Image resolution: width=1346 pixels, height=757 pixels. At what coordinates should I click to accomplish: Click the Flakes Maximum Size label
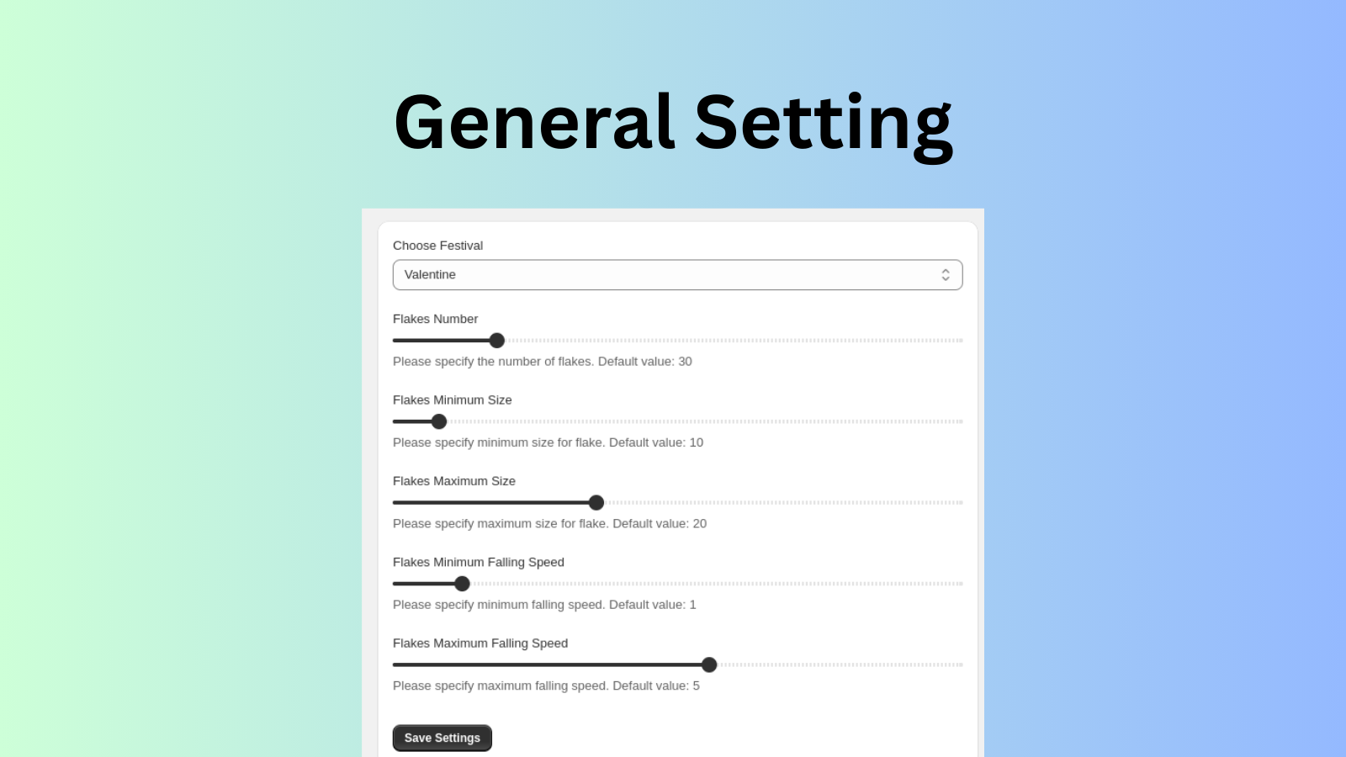454,480
